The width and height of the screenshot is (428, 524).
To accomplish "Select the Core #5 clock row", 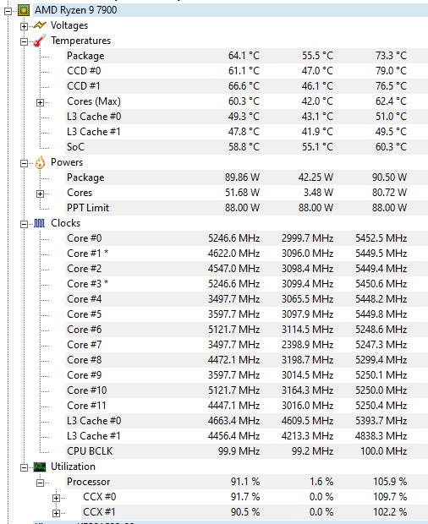I will coord(246,314).
